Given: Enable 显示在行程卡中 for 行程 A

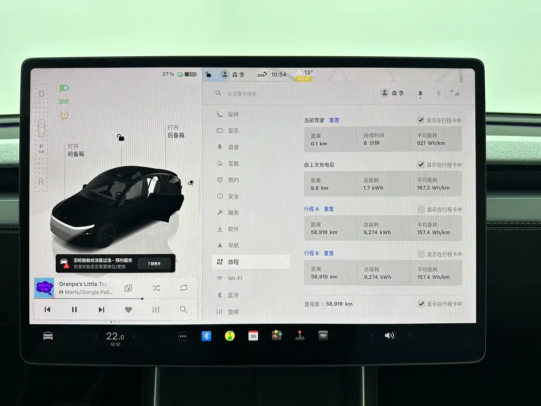Looking at the screenshot, I should 421,209.
